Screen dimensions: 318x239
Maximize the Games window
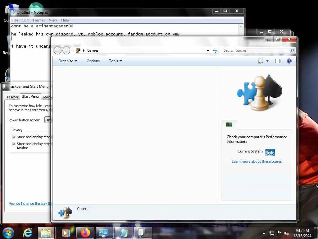pos(278,39)
